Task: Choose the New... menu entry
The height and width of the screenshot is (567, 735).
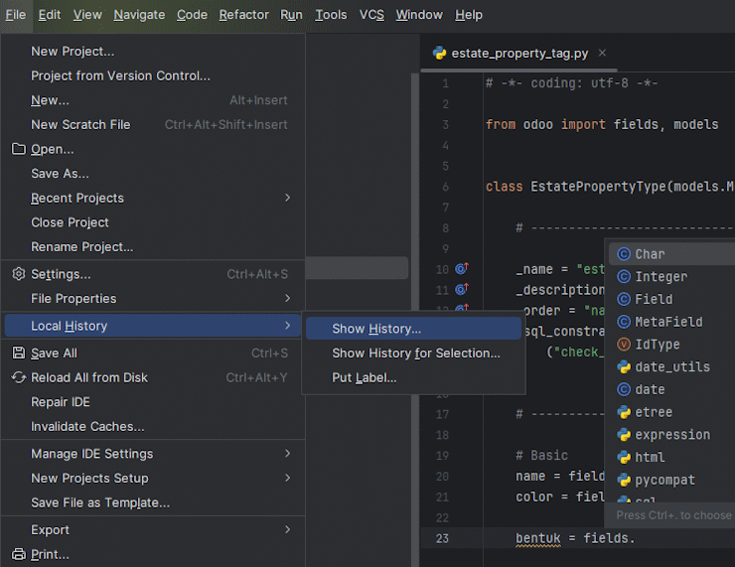Action: click(153, 100)
